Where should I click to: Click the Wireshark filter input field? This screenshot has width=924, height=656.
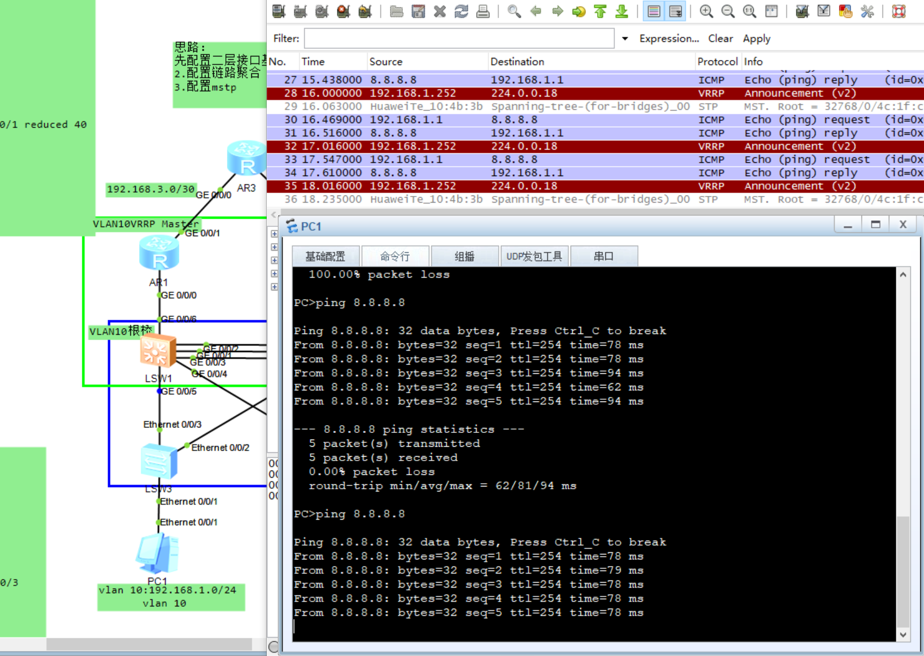(459, 38)
